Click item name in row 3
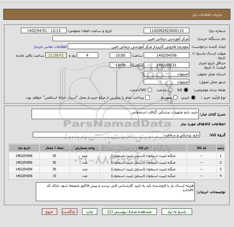Viewport: 234px width, 227px height. 143,169
